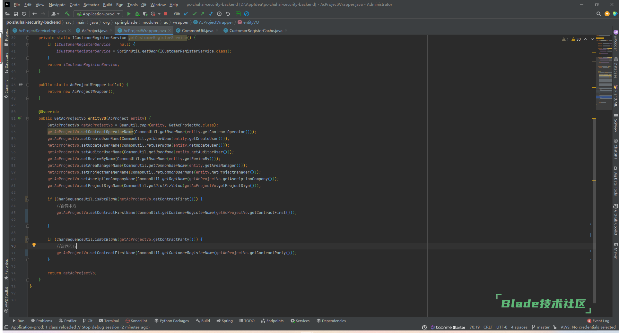Click the @ gutter icon on line 46

[21, 85]
